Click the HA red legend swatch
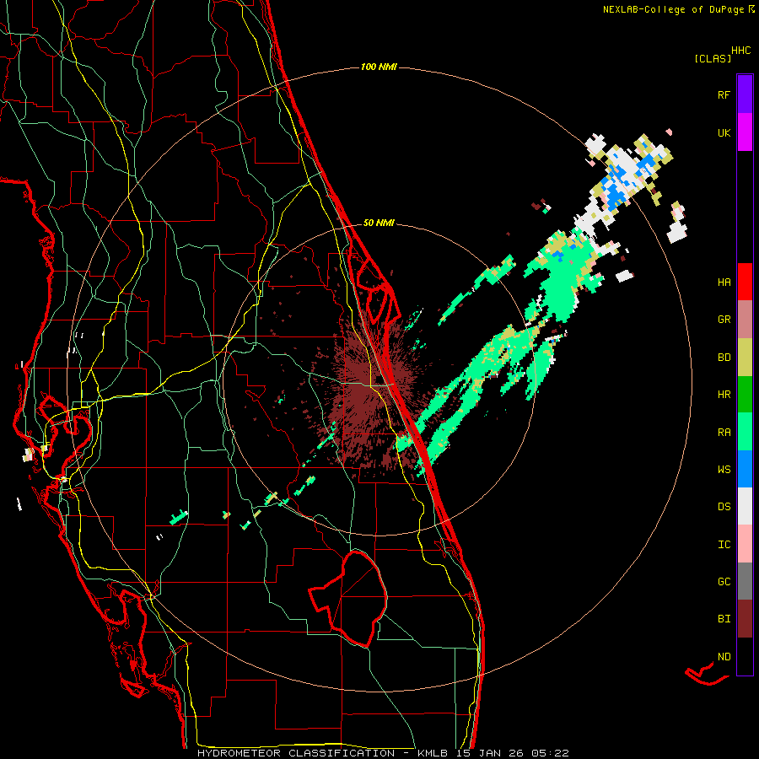 click(x=745, y=282)
